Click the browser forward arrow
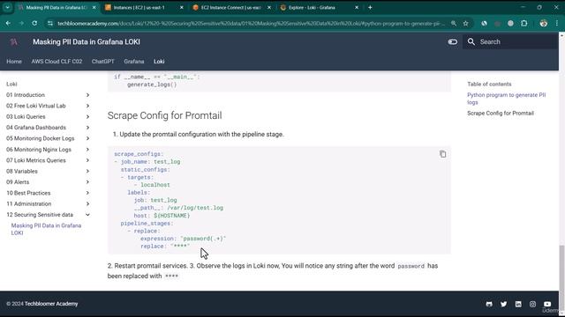Screen dimensions: 565x317 pos(21,24)
